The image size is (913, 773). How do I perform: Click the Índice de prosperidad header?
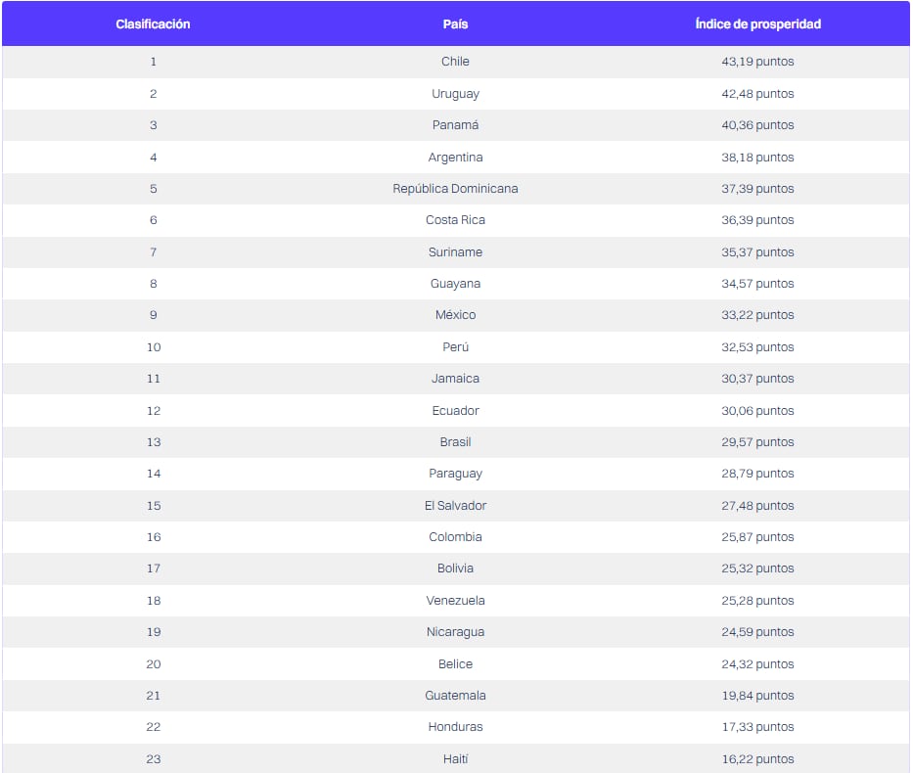click(757, 24)
